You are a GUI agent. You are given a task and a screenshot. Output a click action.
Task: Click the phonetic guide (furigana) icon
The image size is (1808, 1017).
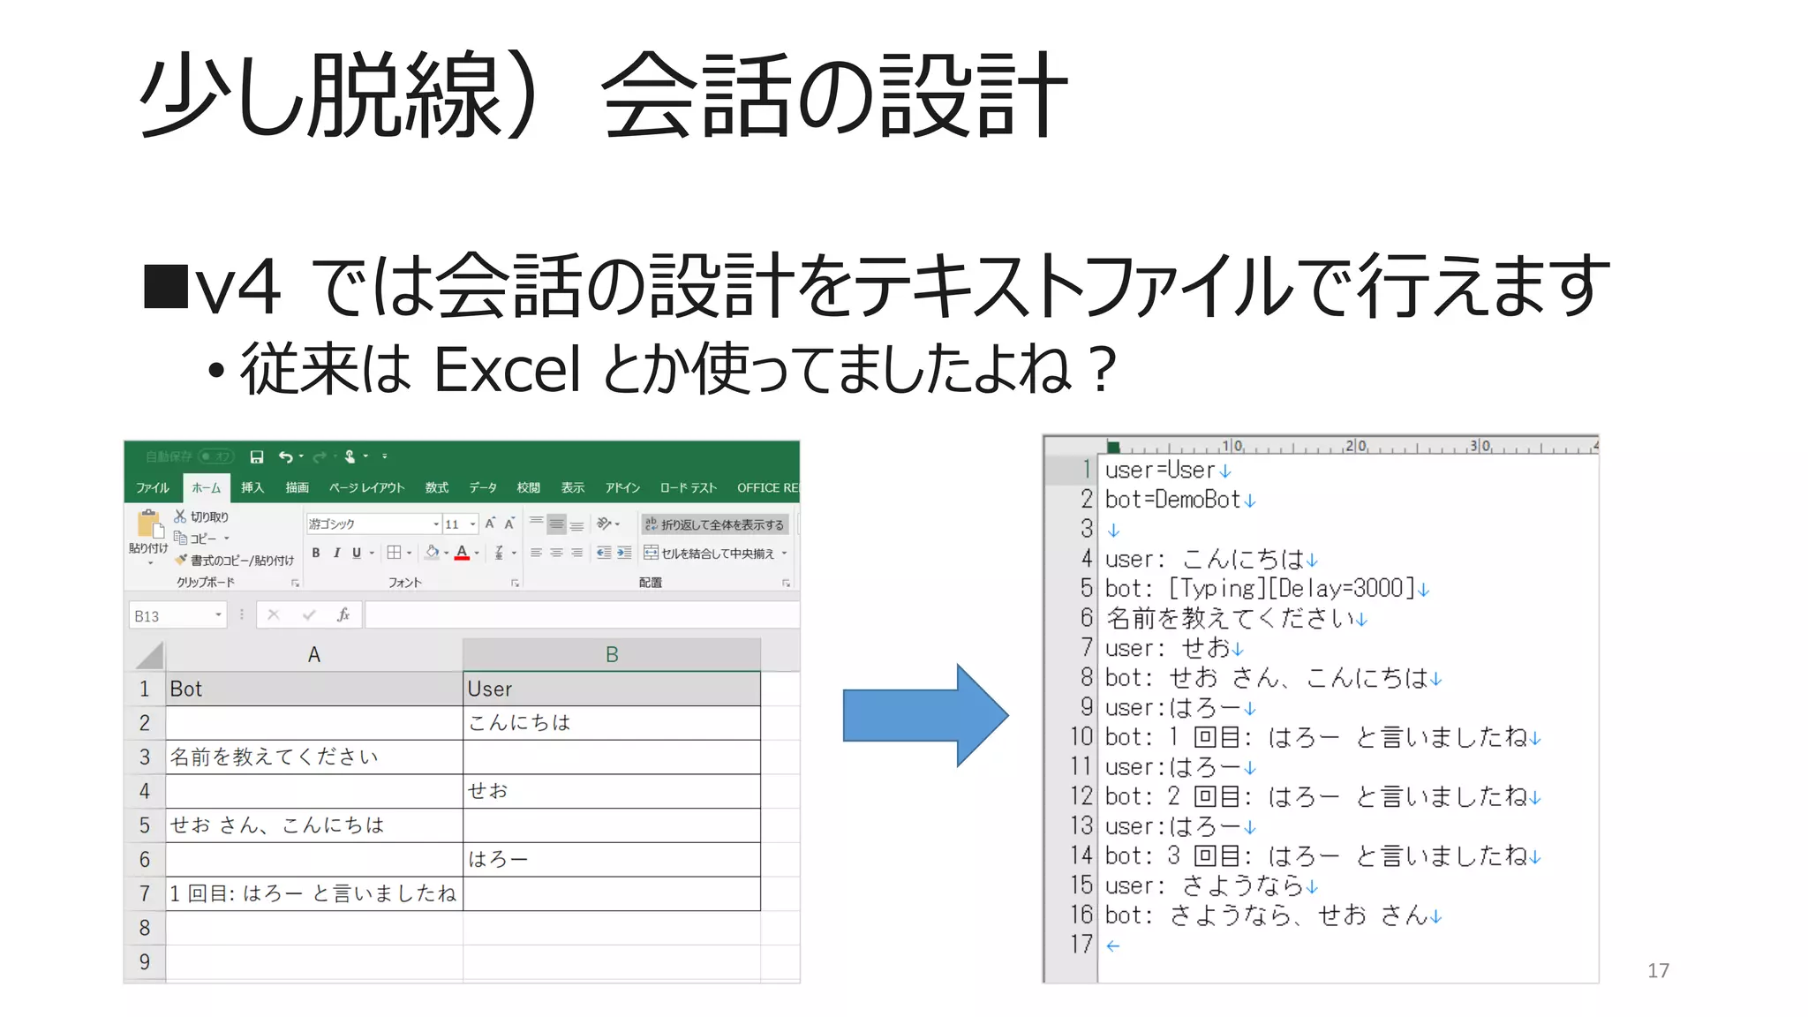click(499, 553)
